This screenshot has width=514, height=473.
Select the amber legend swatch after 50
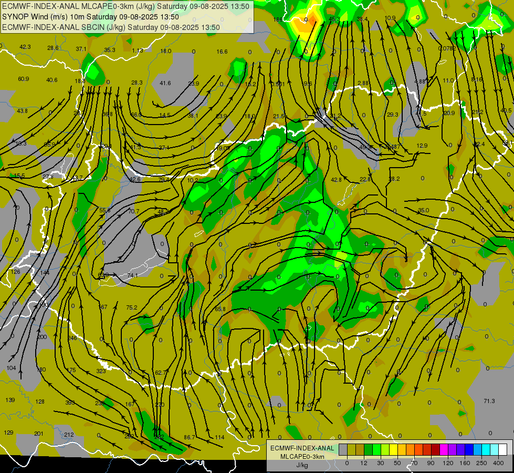pos(402,450)
